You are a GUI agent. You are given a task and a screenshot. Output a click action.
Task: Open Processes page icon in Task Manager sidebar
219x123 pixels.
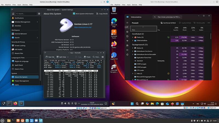click(x=127, y=27)
